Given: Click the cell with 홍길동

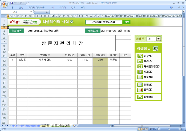Looking at the screenshot, I should 22,60.
